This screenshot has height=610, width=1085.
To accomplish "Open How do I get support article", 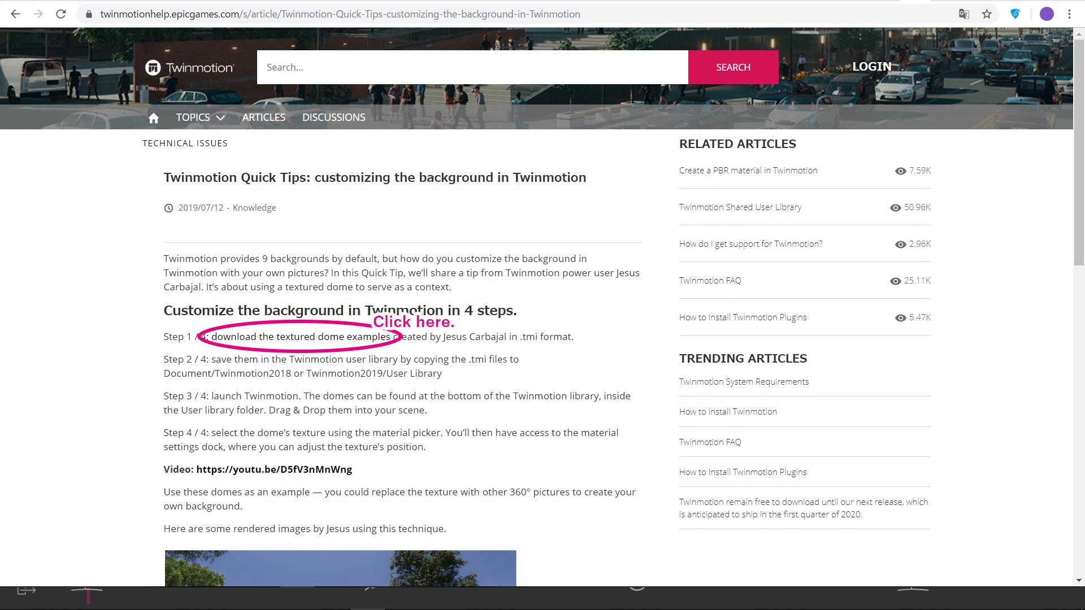I will click(750, 244).
